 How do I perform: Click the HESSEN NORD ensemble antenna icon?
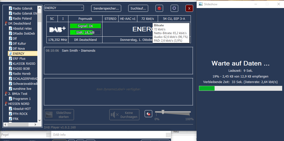[x=6, y=104]
